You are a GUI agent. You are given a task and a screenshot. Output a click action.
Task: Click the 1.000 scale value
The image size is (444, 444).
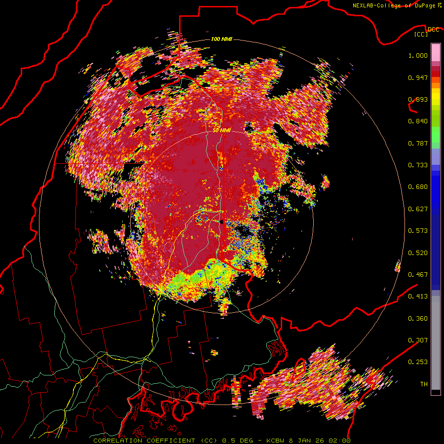point(418,55)
